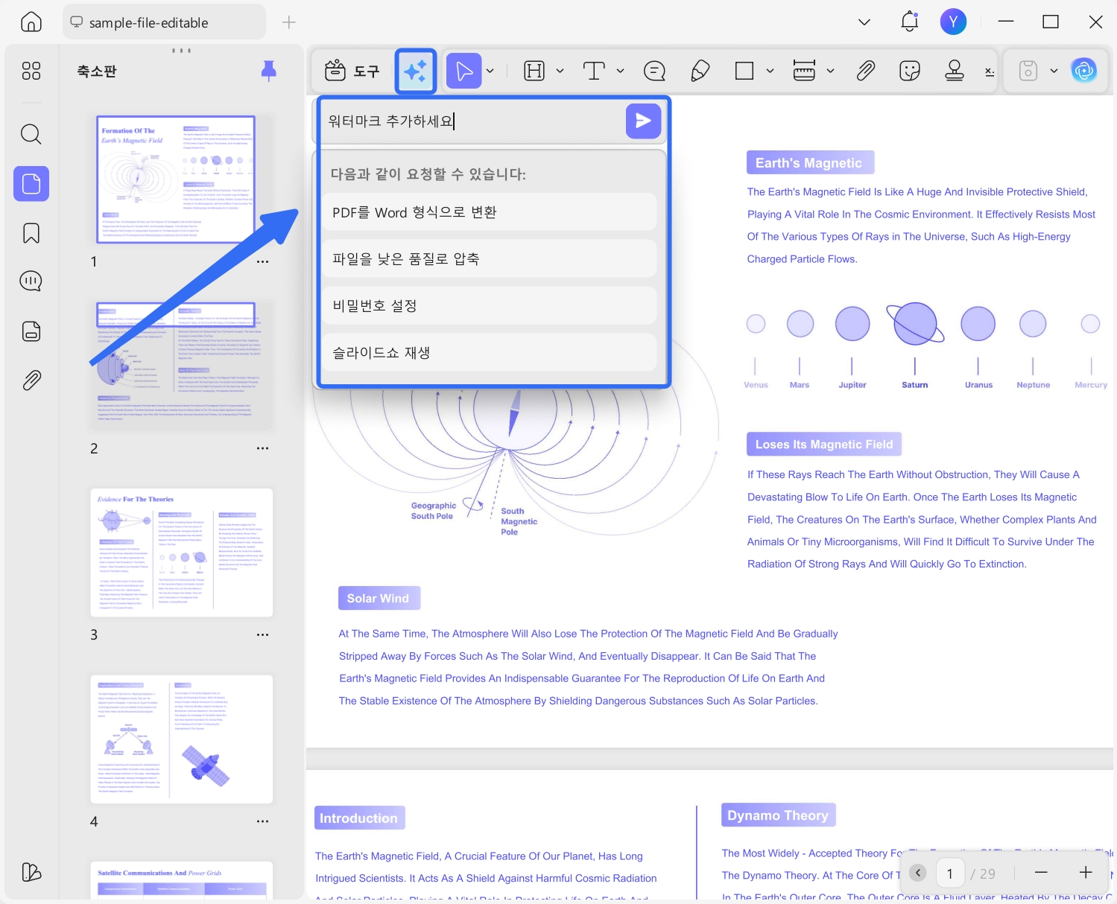
Task: Expand the Text tool dropdown arrow
Action: click(620, 71)
